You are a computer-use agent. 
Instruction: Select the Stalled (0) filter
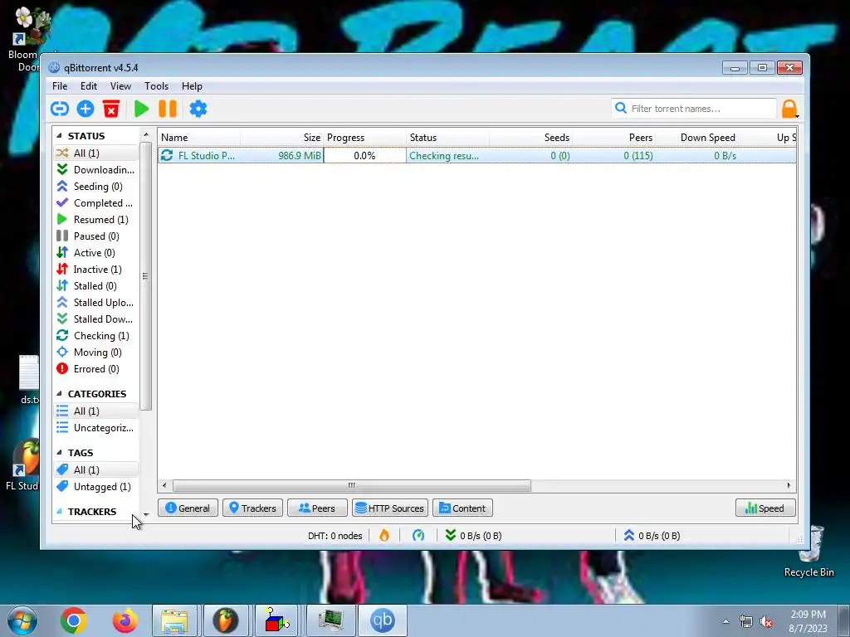96,286
